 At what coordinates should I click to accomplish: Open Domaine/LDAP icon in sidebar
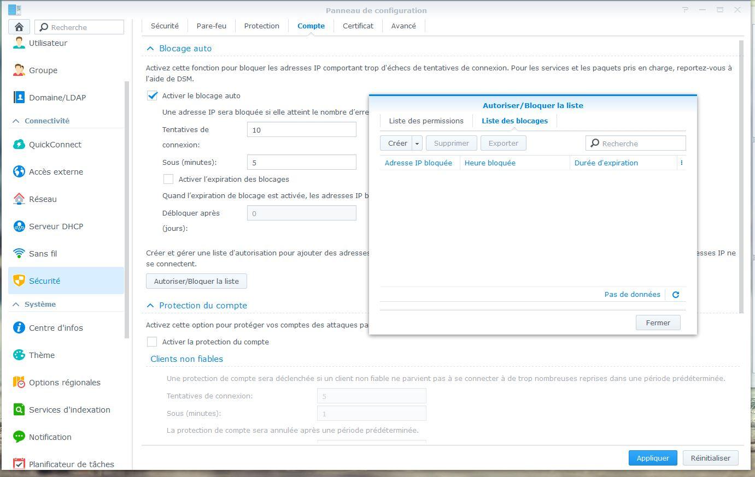(x=19, y=97)
